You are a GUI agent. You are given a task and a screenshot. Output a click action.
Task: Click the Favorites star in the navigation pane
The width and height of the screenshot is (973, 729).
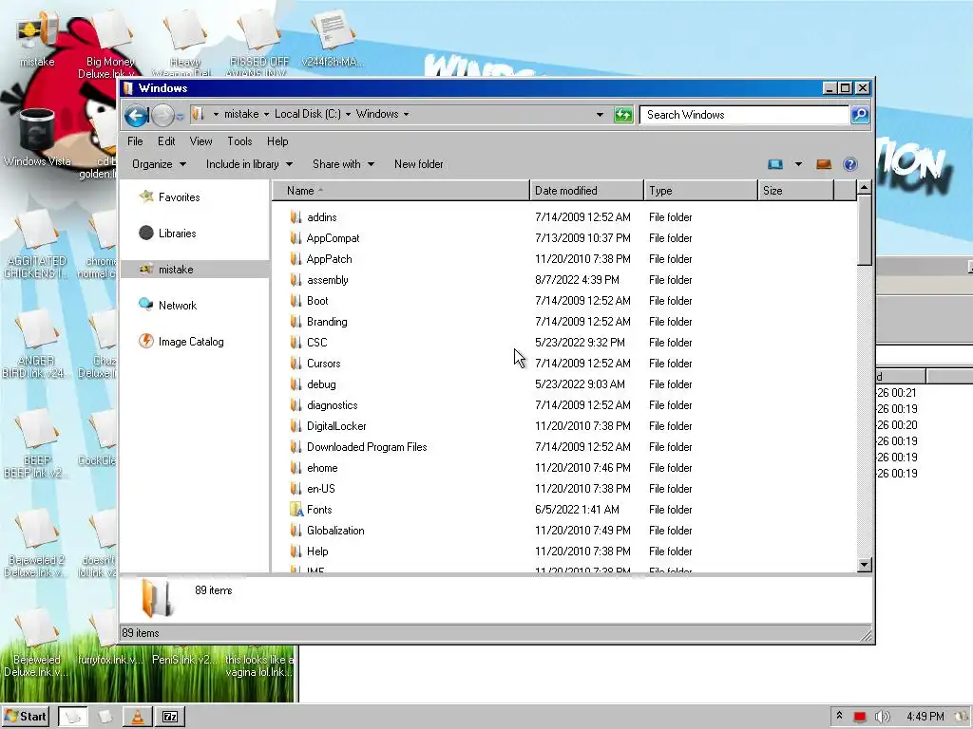[146, 197]
